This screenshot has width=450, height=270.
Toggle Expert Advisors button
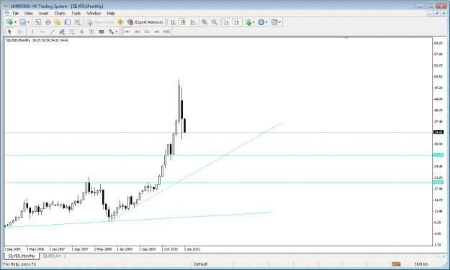(145, 22)
